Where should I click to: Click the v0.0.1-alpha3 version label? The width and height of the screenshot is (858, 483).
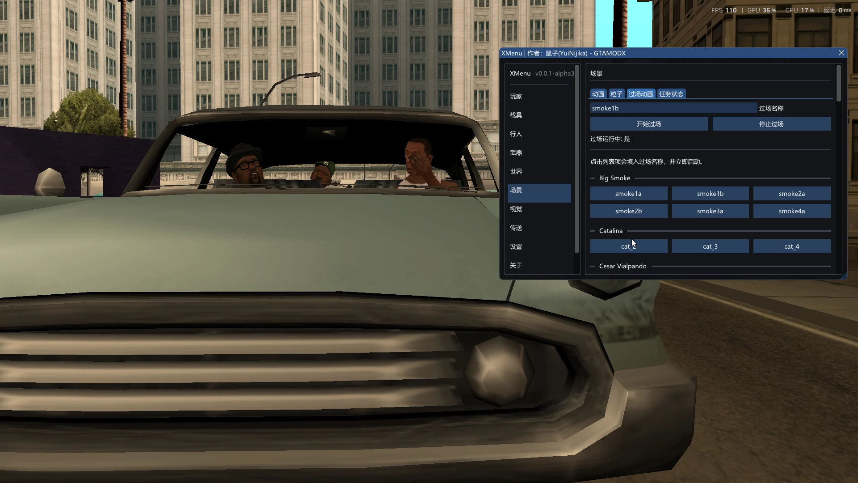pos(554,73)
